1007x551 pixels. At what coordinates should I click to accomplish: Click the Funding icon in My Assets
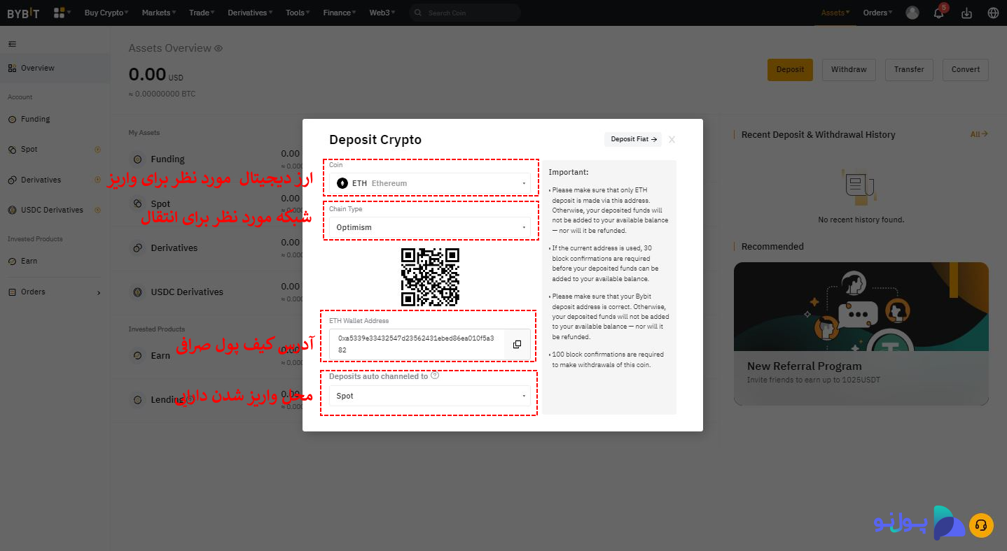(138, 159)
